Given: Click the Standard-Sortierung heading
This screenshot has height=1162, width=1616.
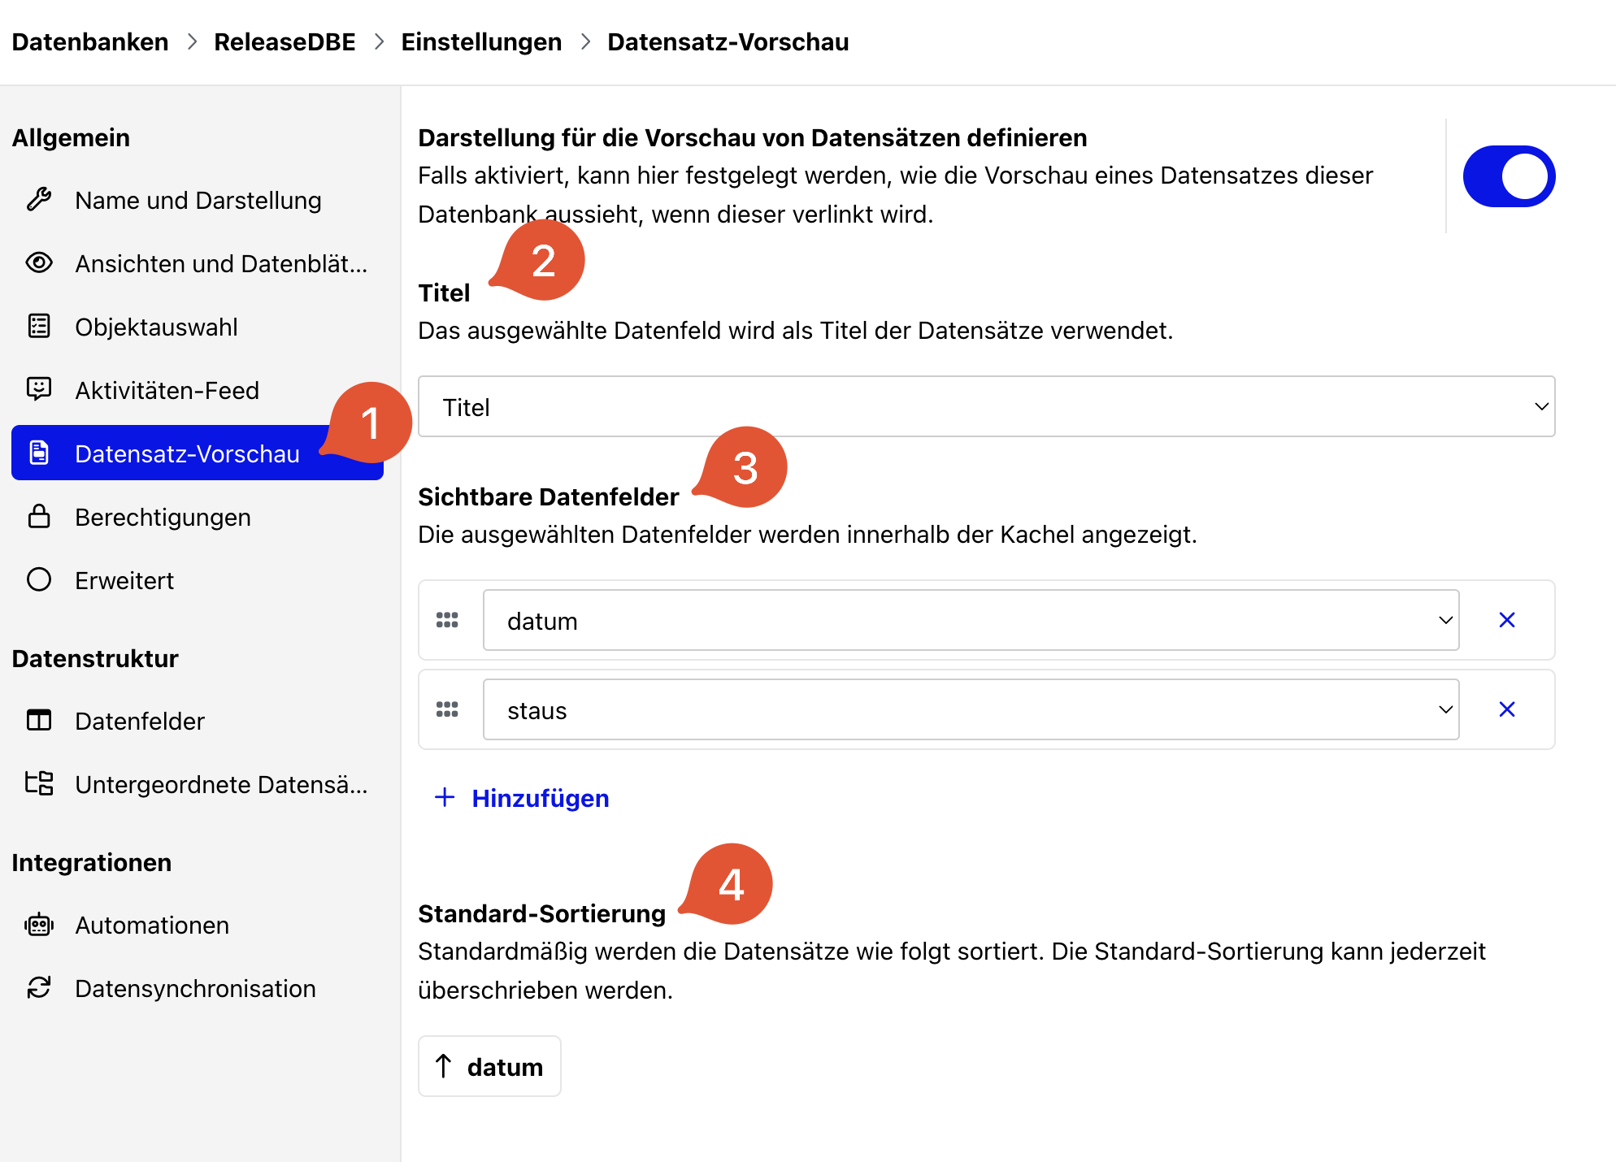Looking at the screenshot, I should tap(541, 913).
